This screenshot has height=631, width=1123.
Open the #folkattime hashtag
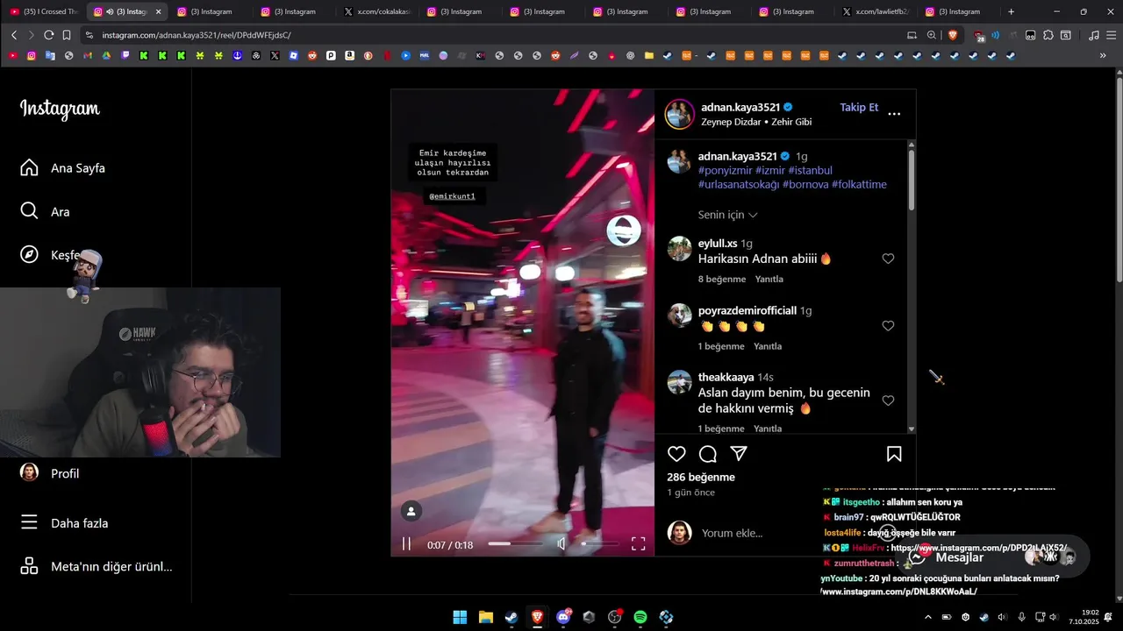[859, 184]
